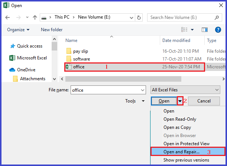Click the drive icon in address bar
This screenshot has height=166, width=227.
[x=44, y=18]
